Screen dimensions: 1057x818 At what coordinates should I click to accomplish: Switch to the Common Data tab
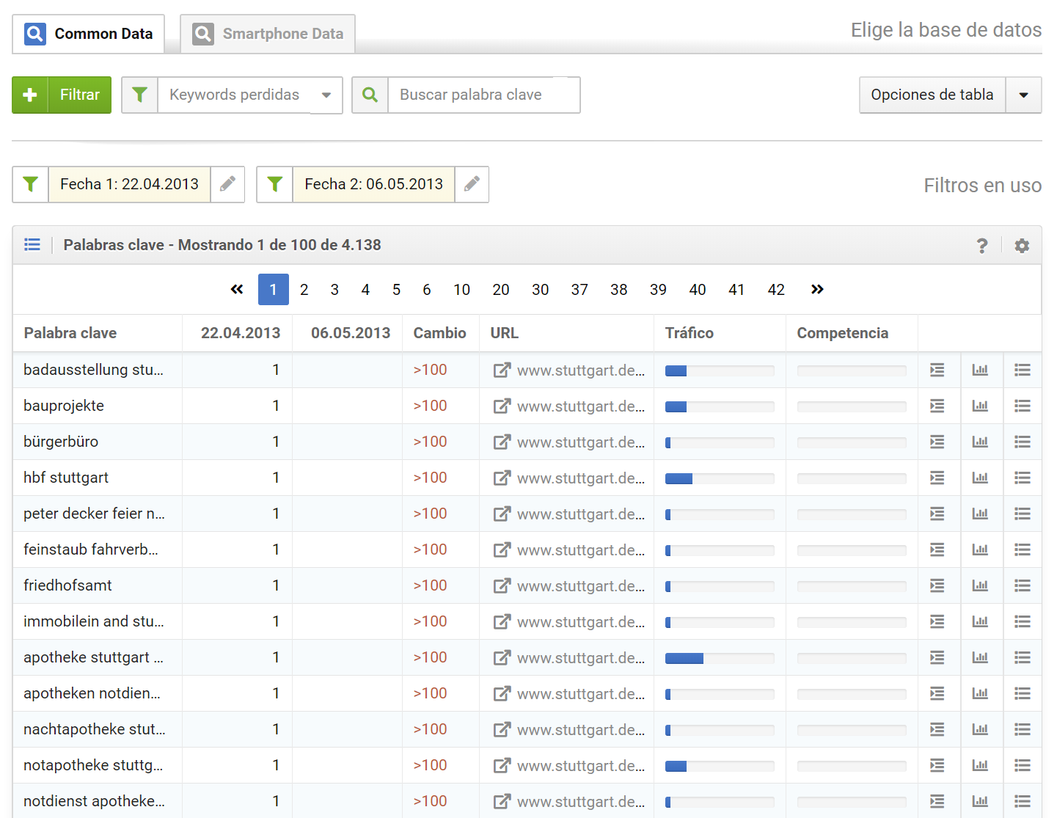point(88,34)
